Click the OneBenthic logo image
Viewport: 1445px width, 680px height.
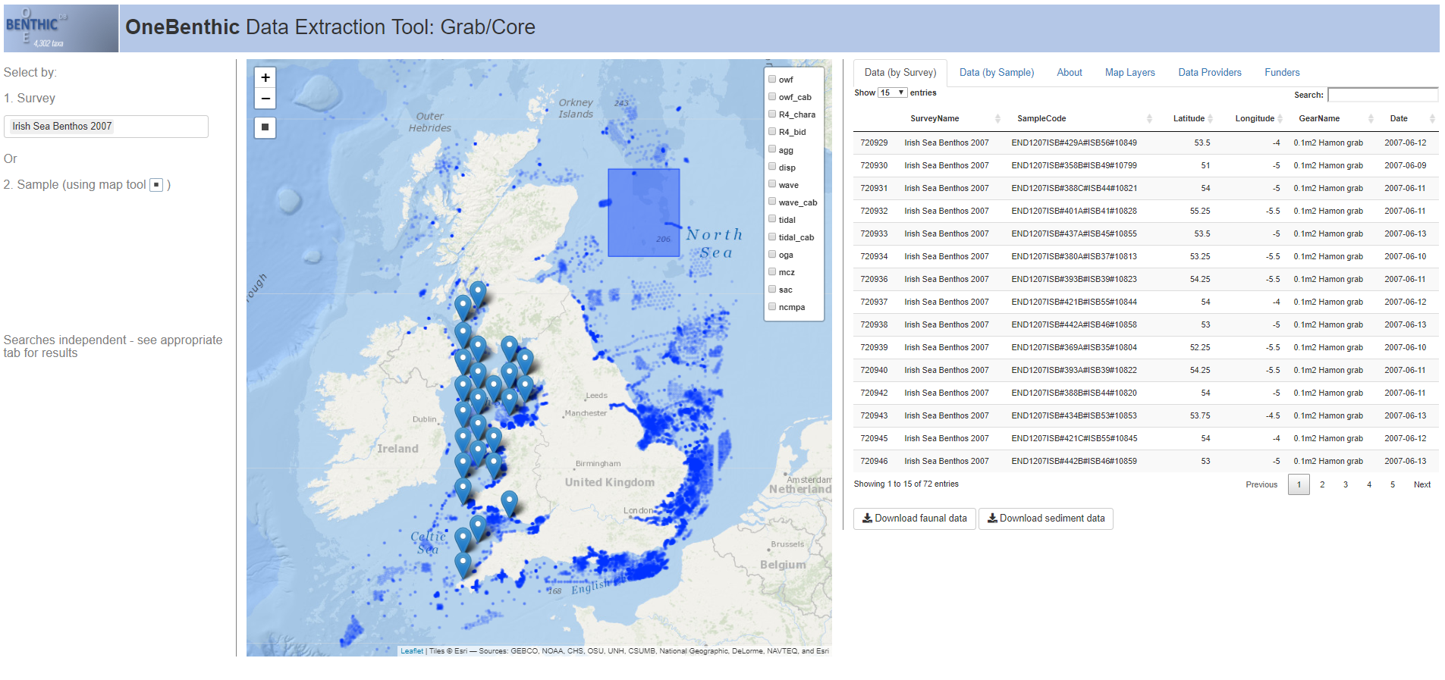click(x=61, y=29)
